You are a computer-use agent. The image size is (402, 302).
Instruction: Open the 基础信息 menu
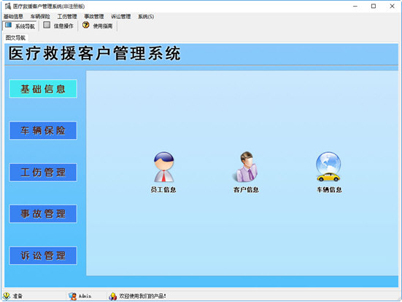(x=13, y=17)
